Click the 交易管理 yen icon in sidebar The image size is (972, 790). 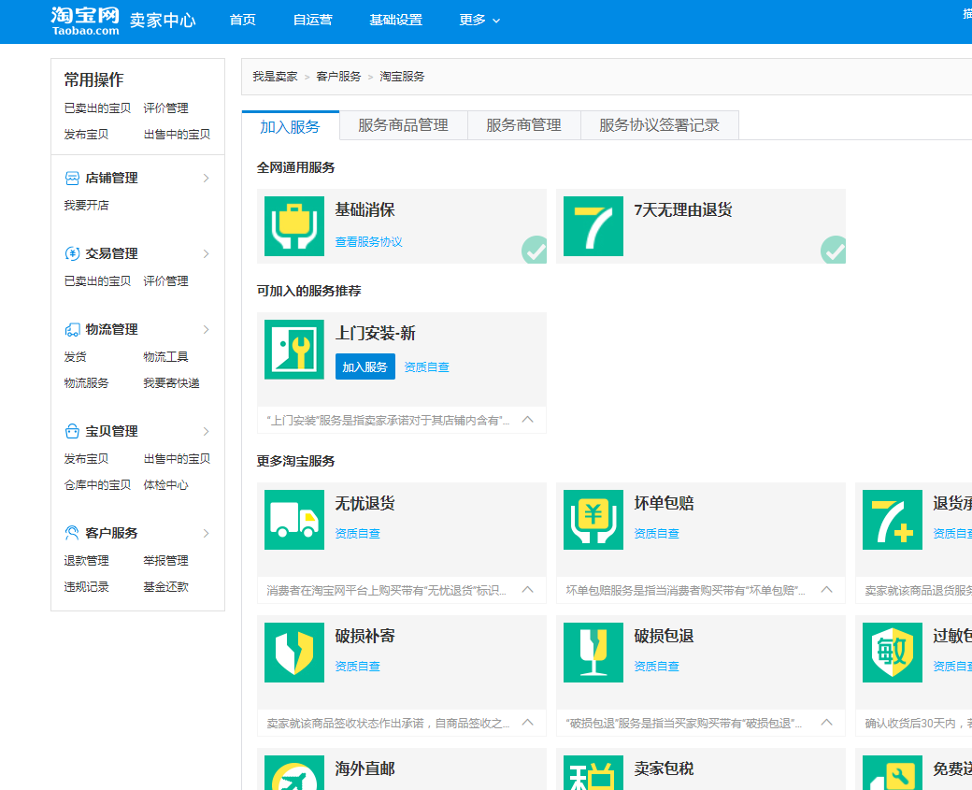pos(72,253)
